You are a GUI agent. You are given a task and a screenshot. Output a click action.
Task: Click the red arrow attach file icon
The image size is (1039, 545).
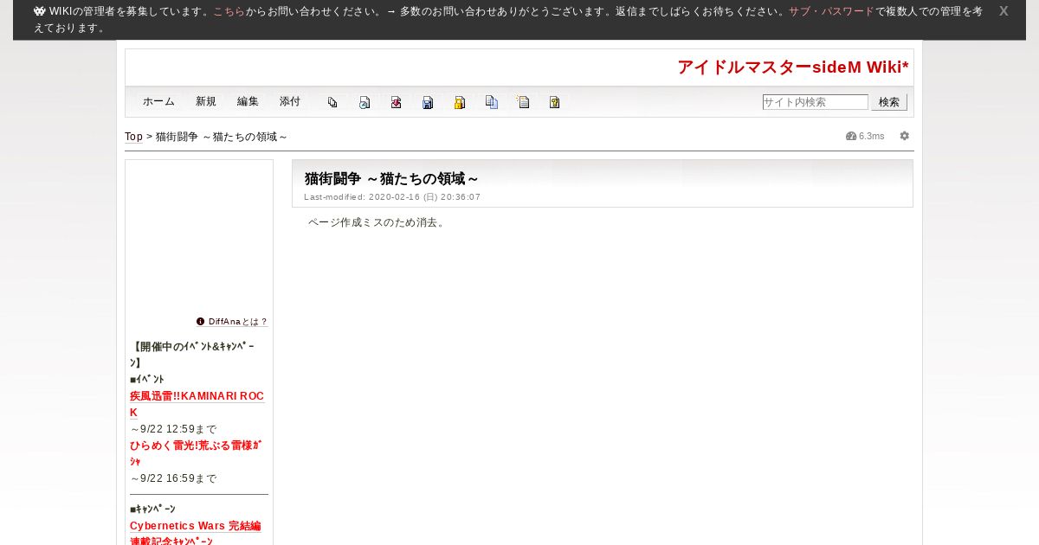(396, 102)
